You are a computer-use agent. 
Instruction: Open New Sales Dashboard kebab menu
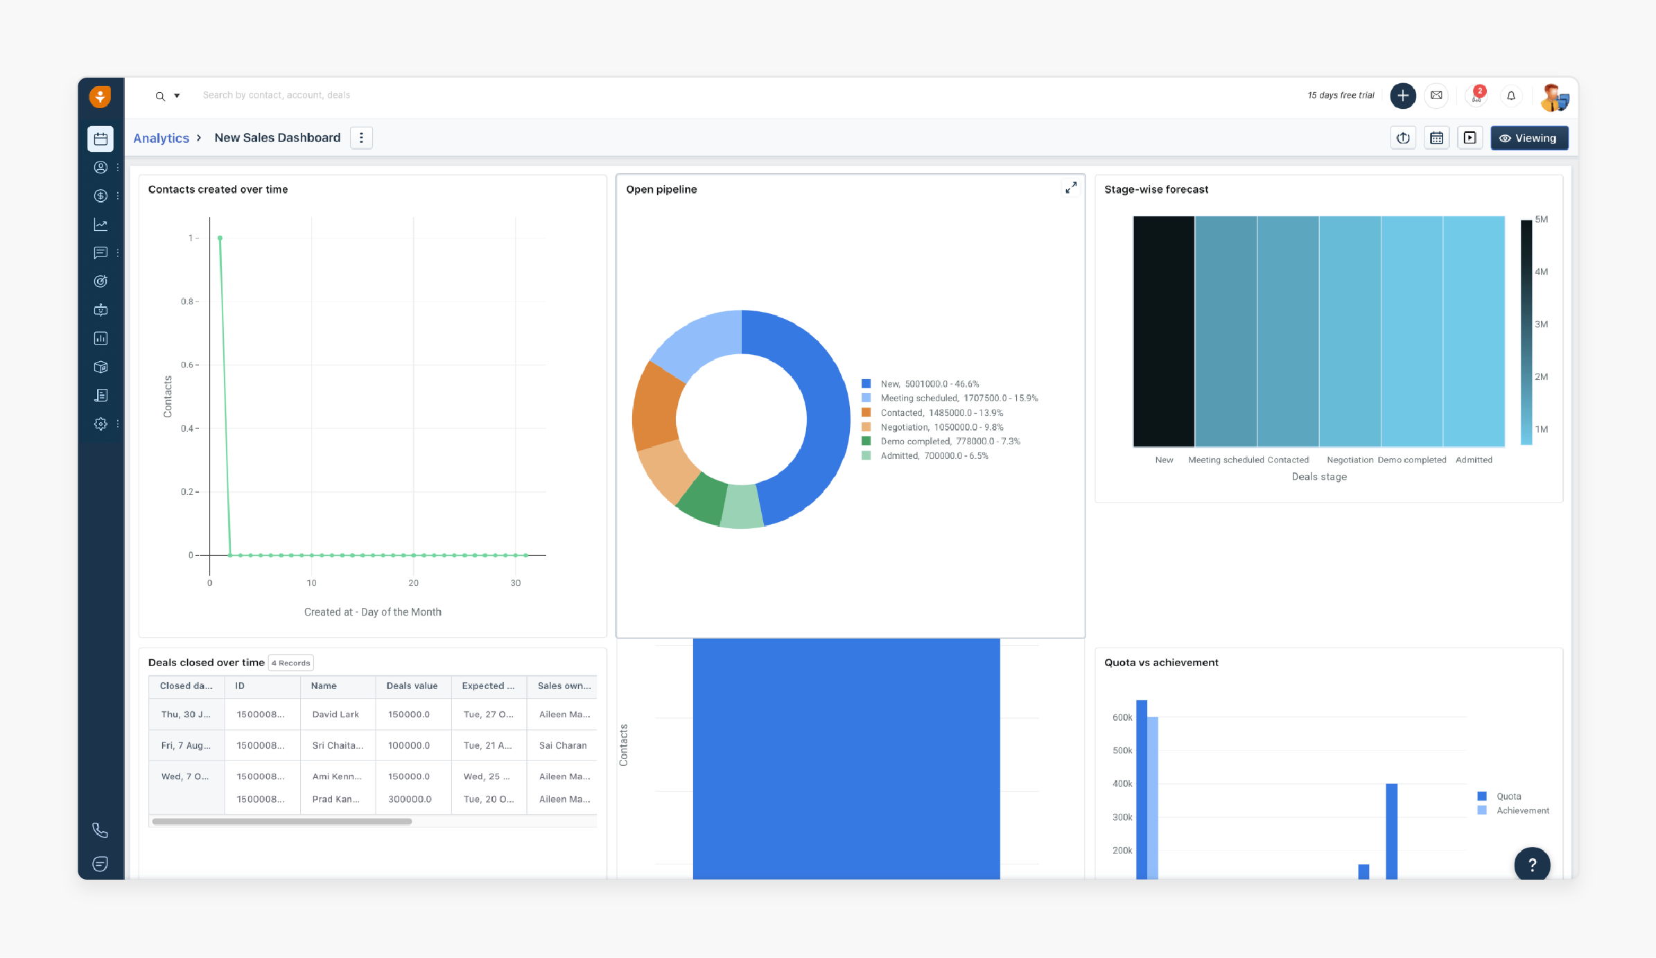pyautogui.click(x=361, y=138)
